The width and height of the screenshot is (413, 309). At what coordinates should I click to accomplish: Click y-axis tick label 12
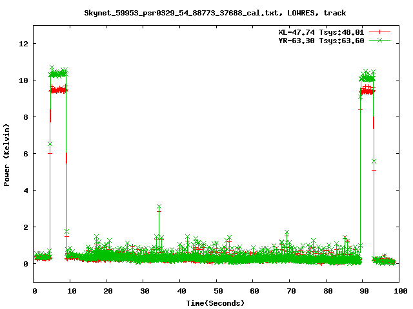(x=23, y=44)
